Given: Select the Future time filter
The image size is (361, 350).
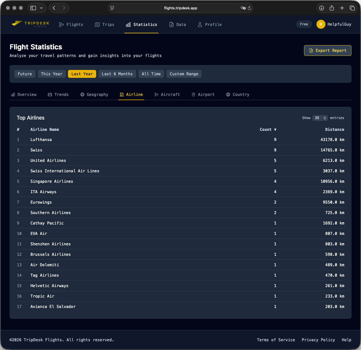Looking at the screenshot, I should point(25,74).
